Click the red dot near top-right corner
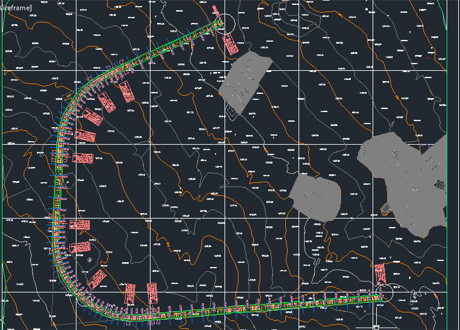Viewport: 460px width, 330px height. (427, 59)
